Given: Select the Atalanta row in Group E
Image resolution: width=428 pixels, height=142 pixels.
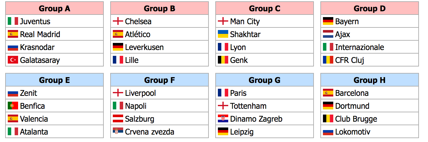Looking at the screenshot, I should tap(55, 132).
